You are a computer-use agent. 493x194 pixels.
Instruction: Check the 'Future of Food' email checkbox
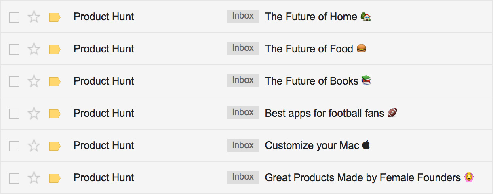click(x=14, y=49)
